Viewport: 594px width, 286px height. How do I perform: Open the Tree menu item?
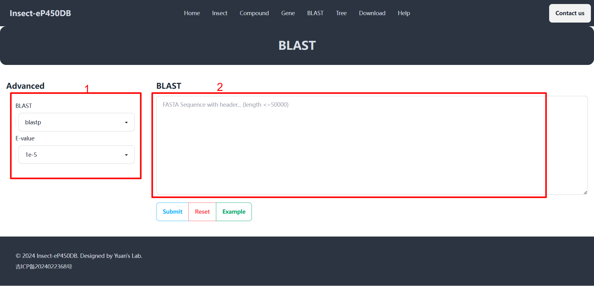pos(341,13)
